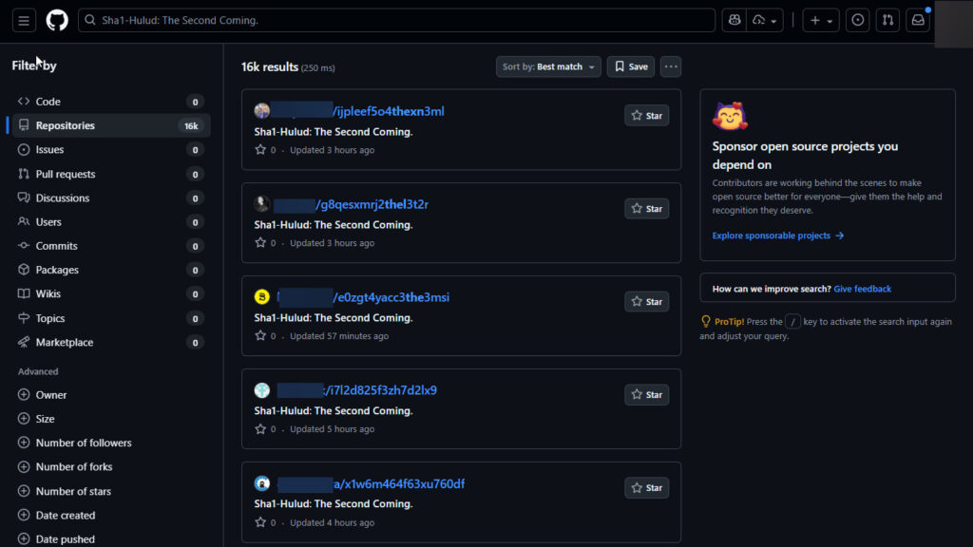Click the Save search button

pos(631,66)
